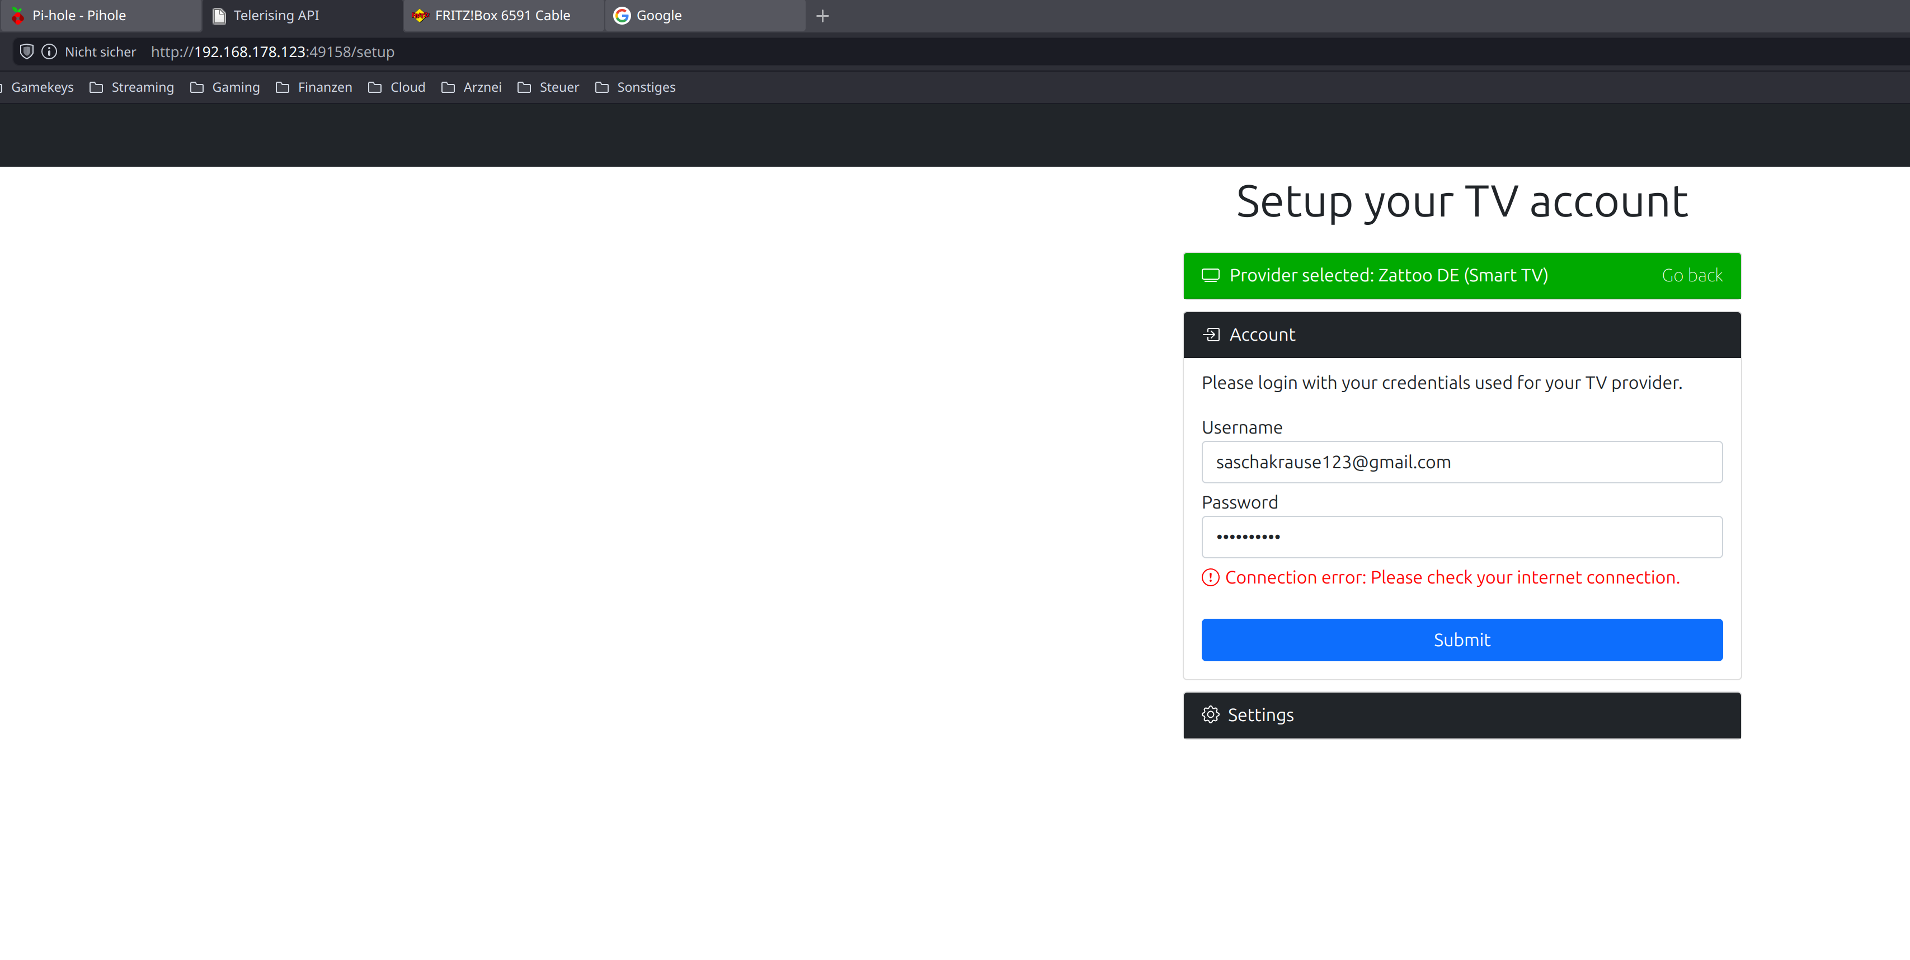1910x960 pixels.
Task: Open the Gaming bookmark folder
Action: click(225, 87)
